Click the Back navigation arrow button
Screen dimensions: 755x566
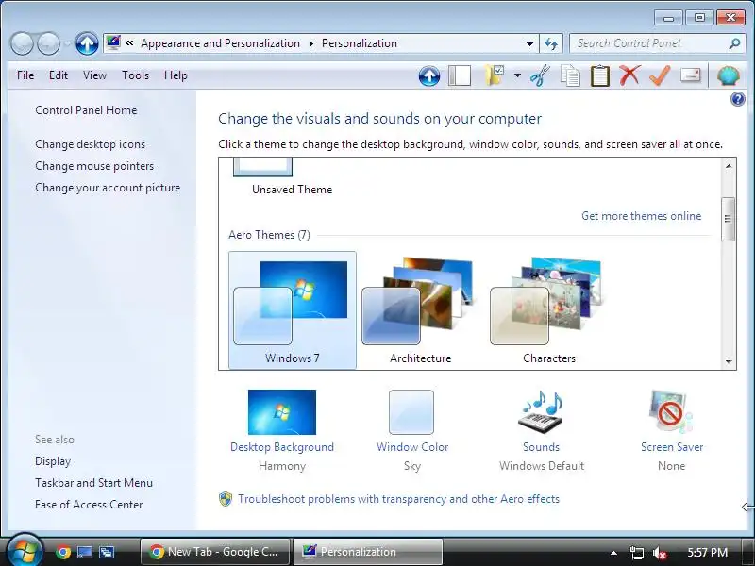pos(22,43)
